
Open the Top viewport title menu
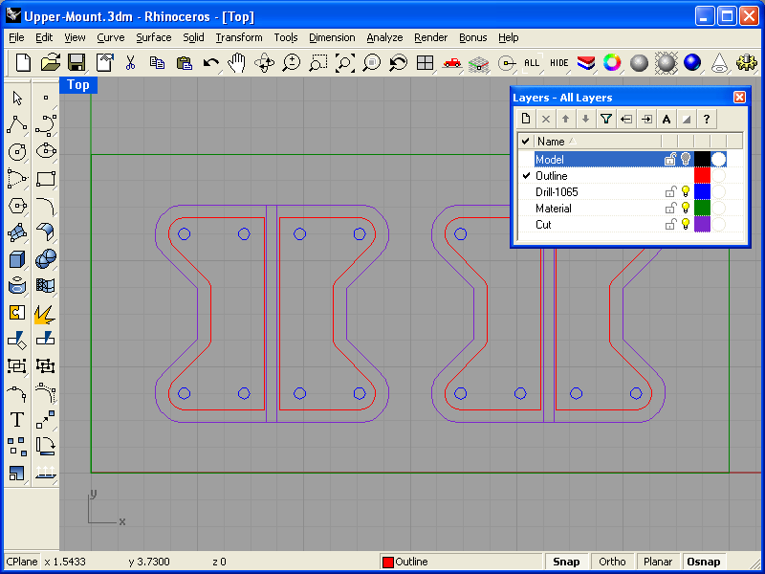(x=78, y=85)
